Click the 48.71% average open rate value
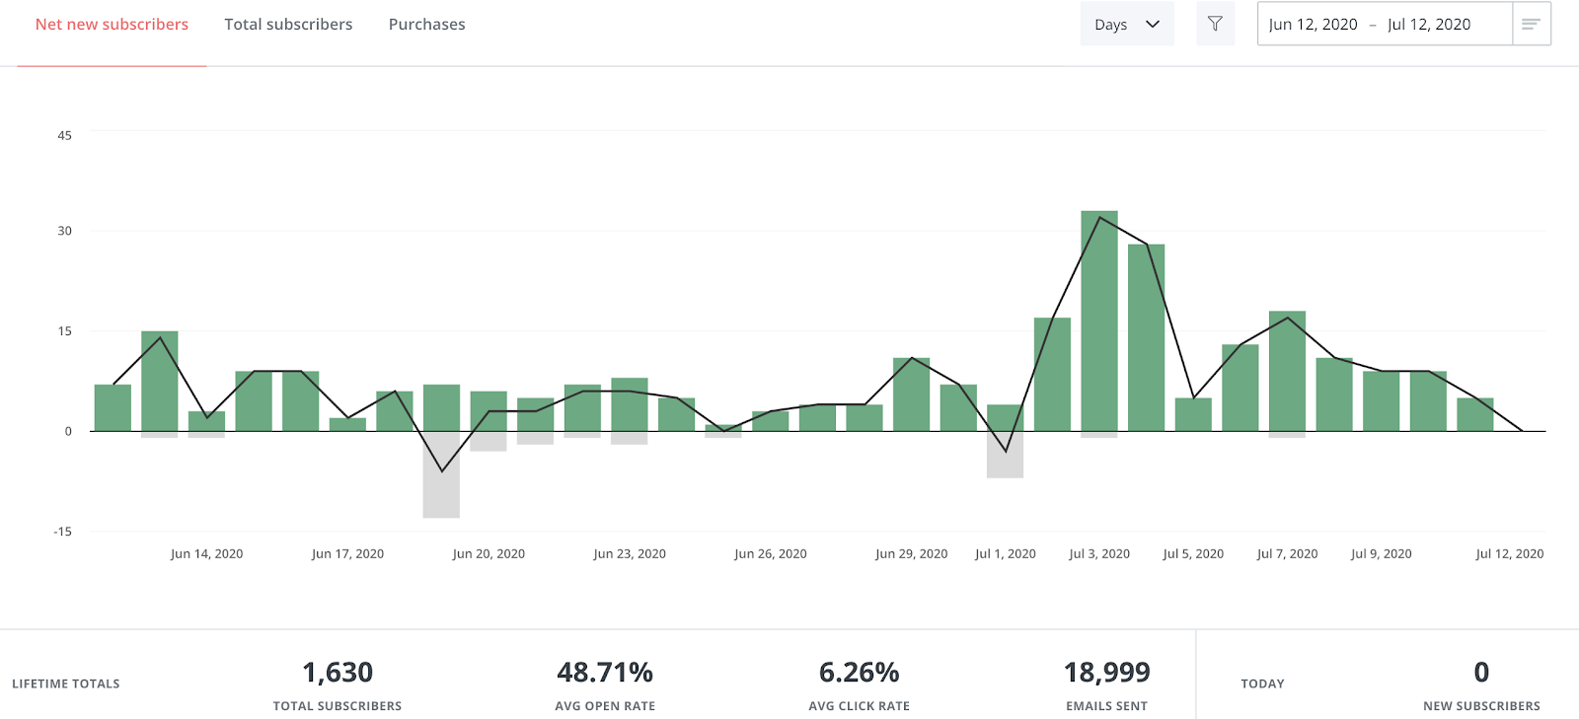This screenshot has width=1579, height=719. tap(605, 673)
